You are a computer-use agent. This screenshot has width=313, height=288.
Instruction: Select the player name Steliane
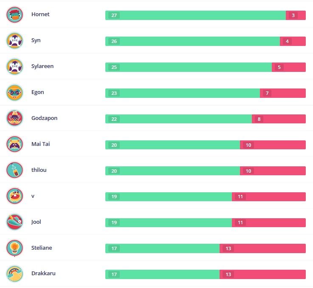[42, 248]
